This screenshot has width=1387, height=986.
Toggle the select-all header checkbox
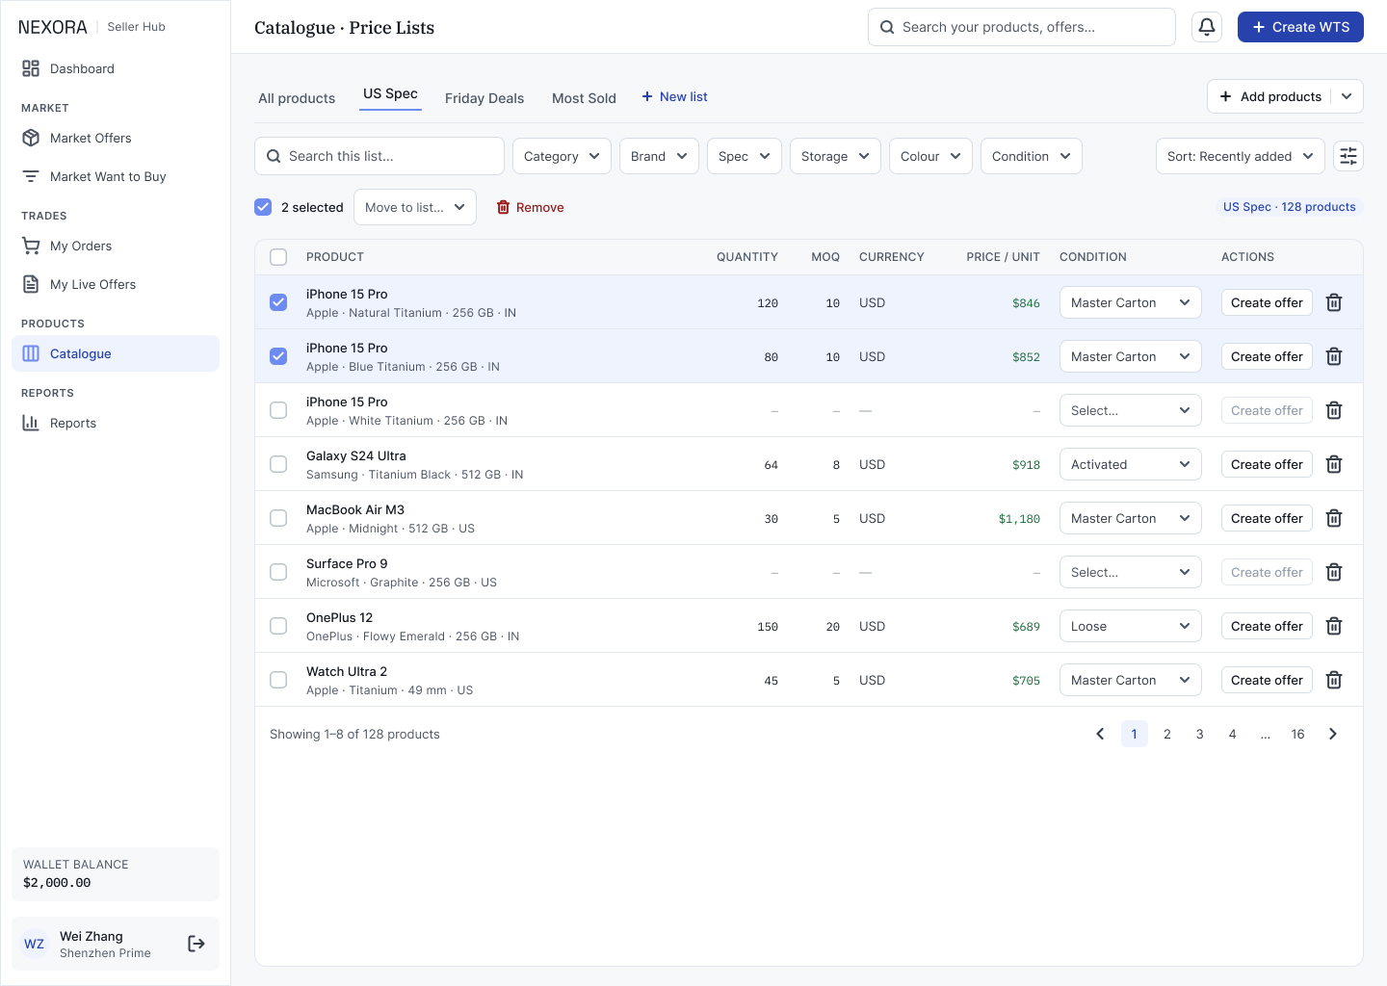(x=278, y=257)
